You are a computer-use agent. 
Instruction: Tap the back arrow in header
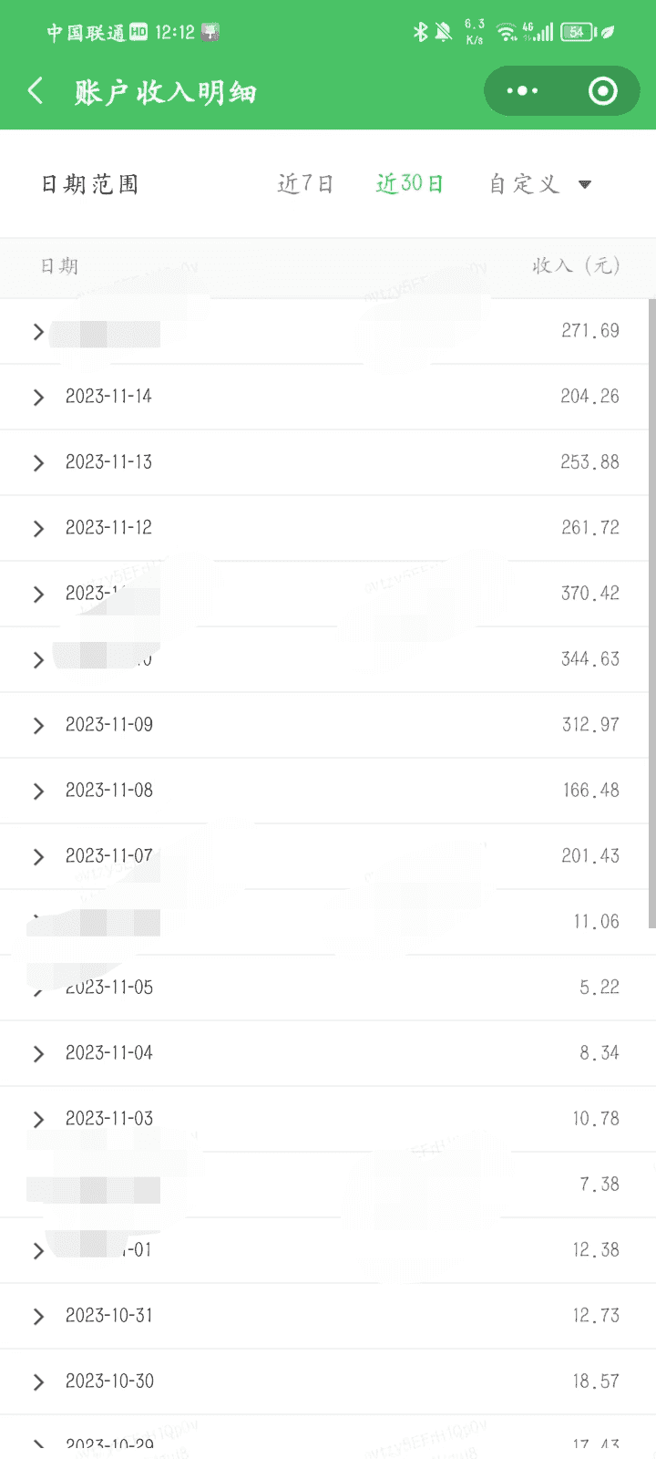[x=36, y=91]
